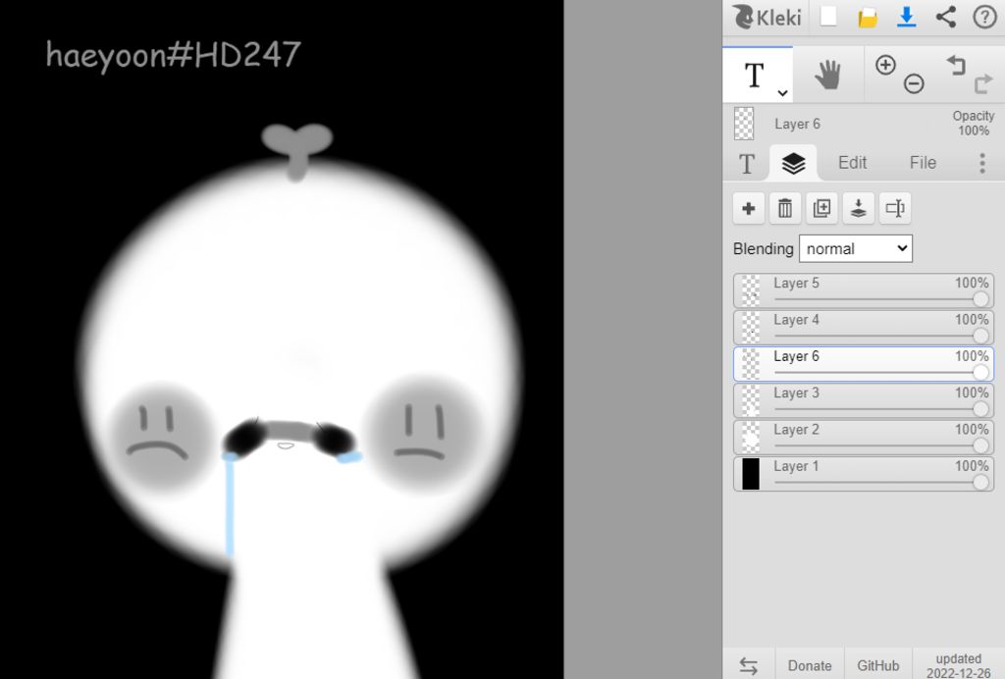Select Layer 4 in the layer list

(x=864, y=328)
